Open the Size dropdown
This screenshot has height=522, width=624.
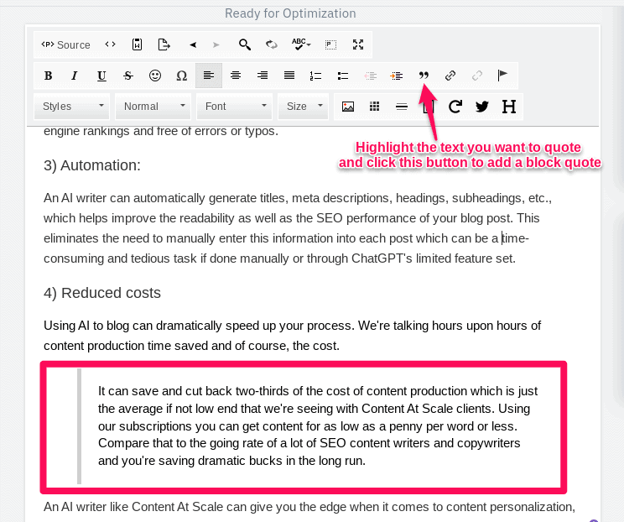304,107
